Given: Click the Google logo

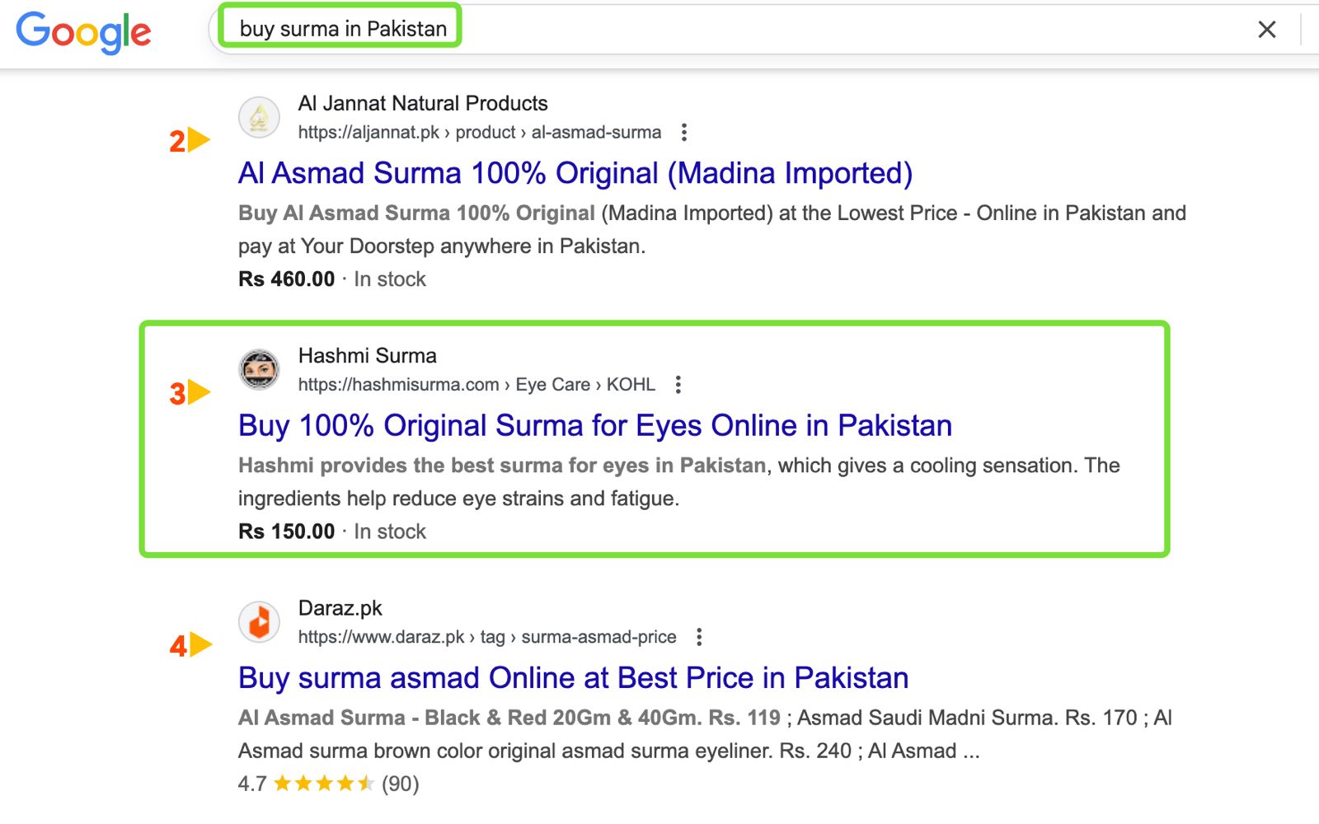Looking at the screenshot, I should pyautogui.click(x=83, y=32).
